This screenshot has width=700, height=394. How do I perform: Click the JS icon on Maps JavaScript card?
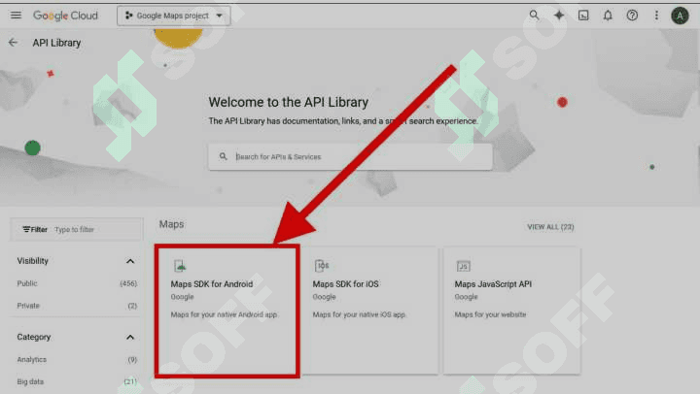tap(464, 266)
